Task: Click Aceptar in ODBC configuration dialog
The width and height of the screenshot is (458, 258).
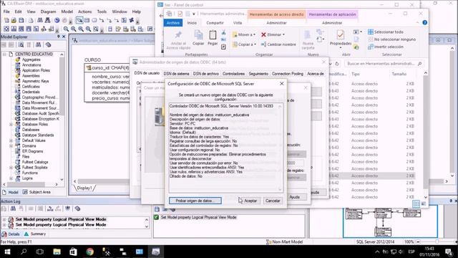Action: (250, 201)
